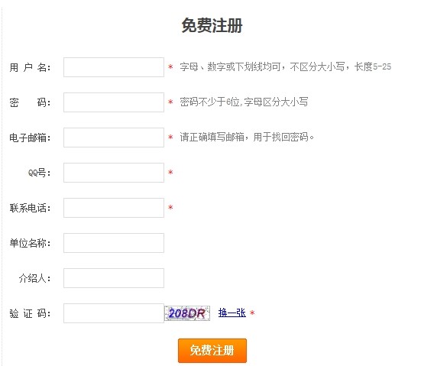Click the red asterisk next to QQ号 field

point(170,172)
